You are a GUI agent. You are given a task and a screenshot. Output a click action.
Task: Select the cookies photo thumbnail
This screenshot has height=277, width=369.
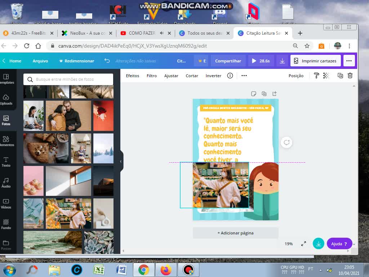46,148
